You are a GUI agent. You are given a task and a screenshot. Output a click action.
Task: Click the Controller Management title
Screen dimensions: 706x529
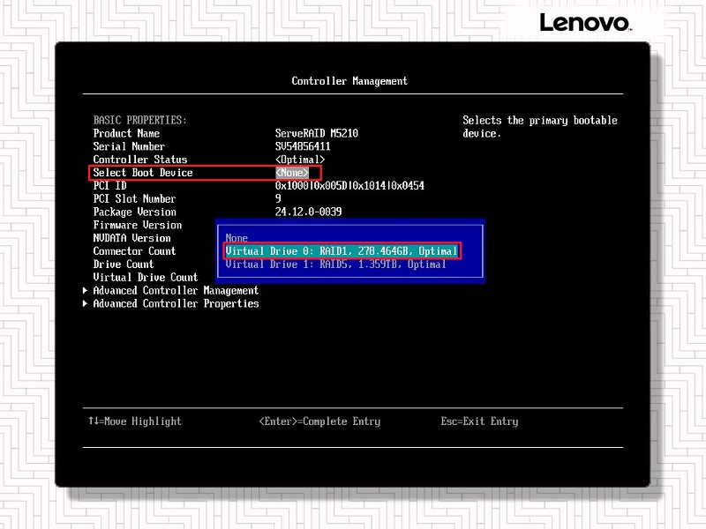coord(349,81)
